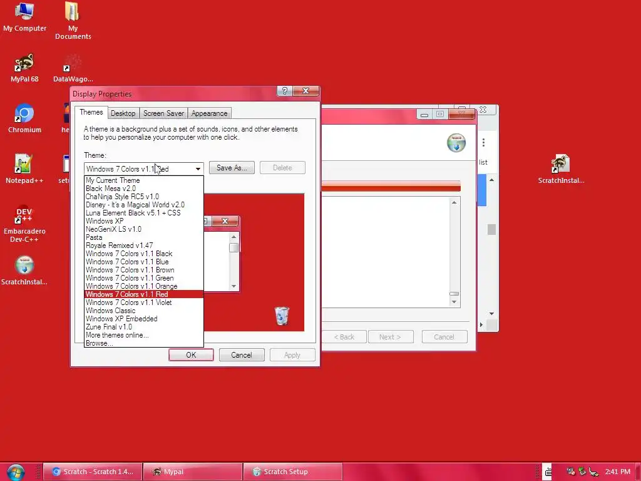Pick Zune Final v1.0 theme
This screenshot has height=481, width=641.
click(x=144, y=327)
